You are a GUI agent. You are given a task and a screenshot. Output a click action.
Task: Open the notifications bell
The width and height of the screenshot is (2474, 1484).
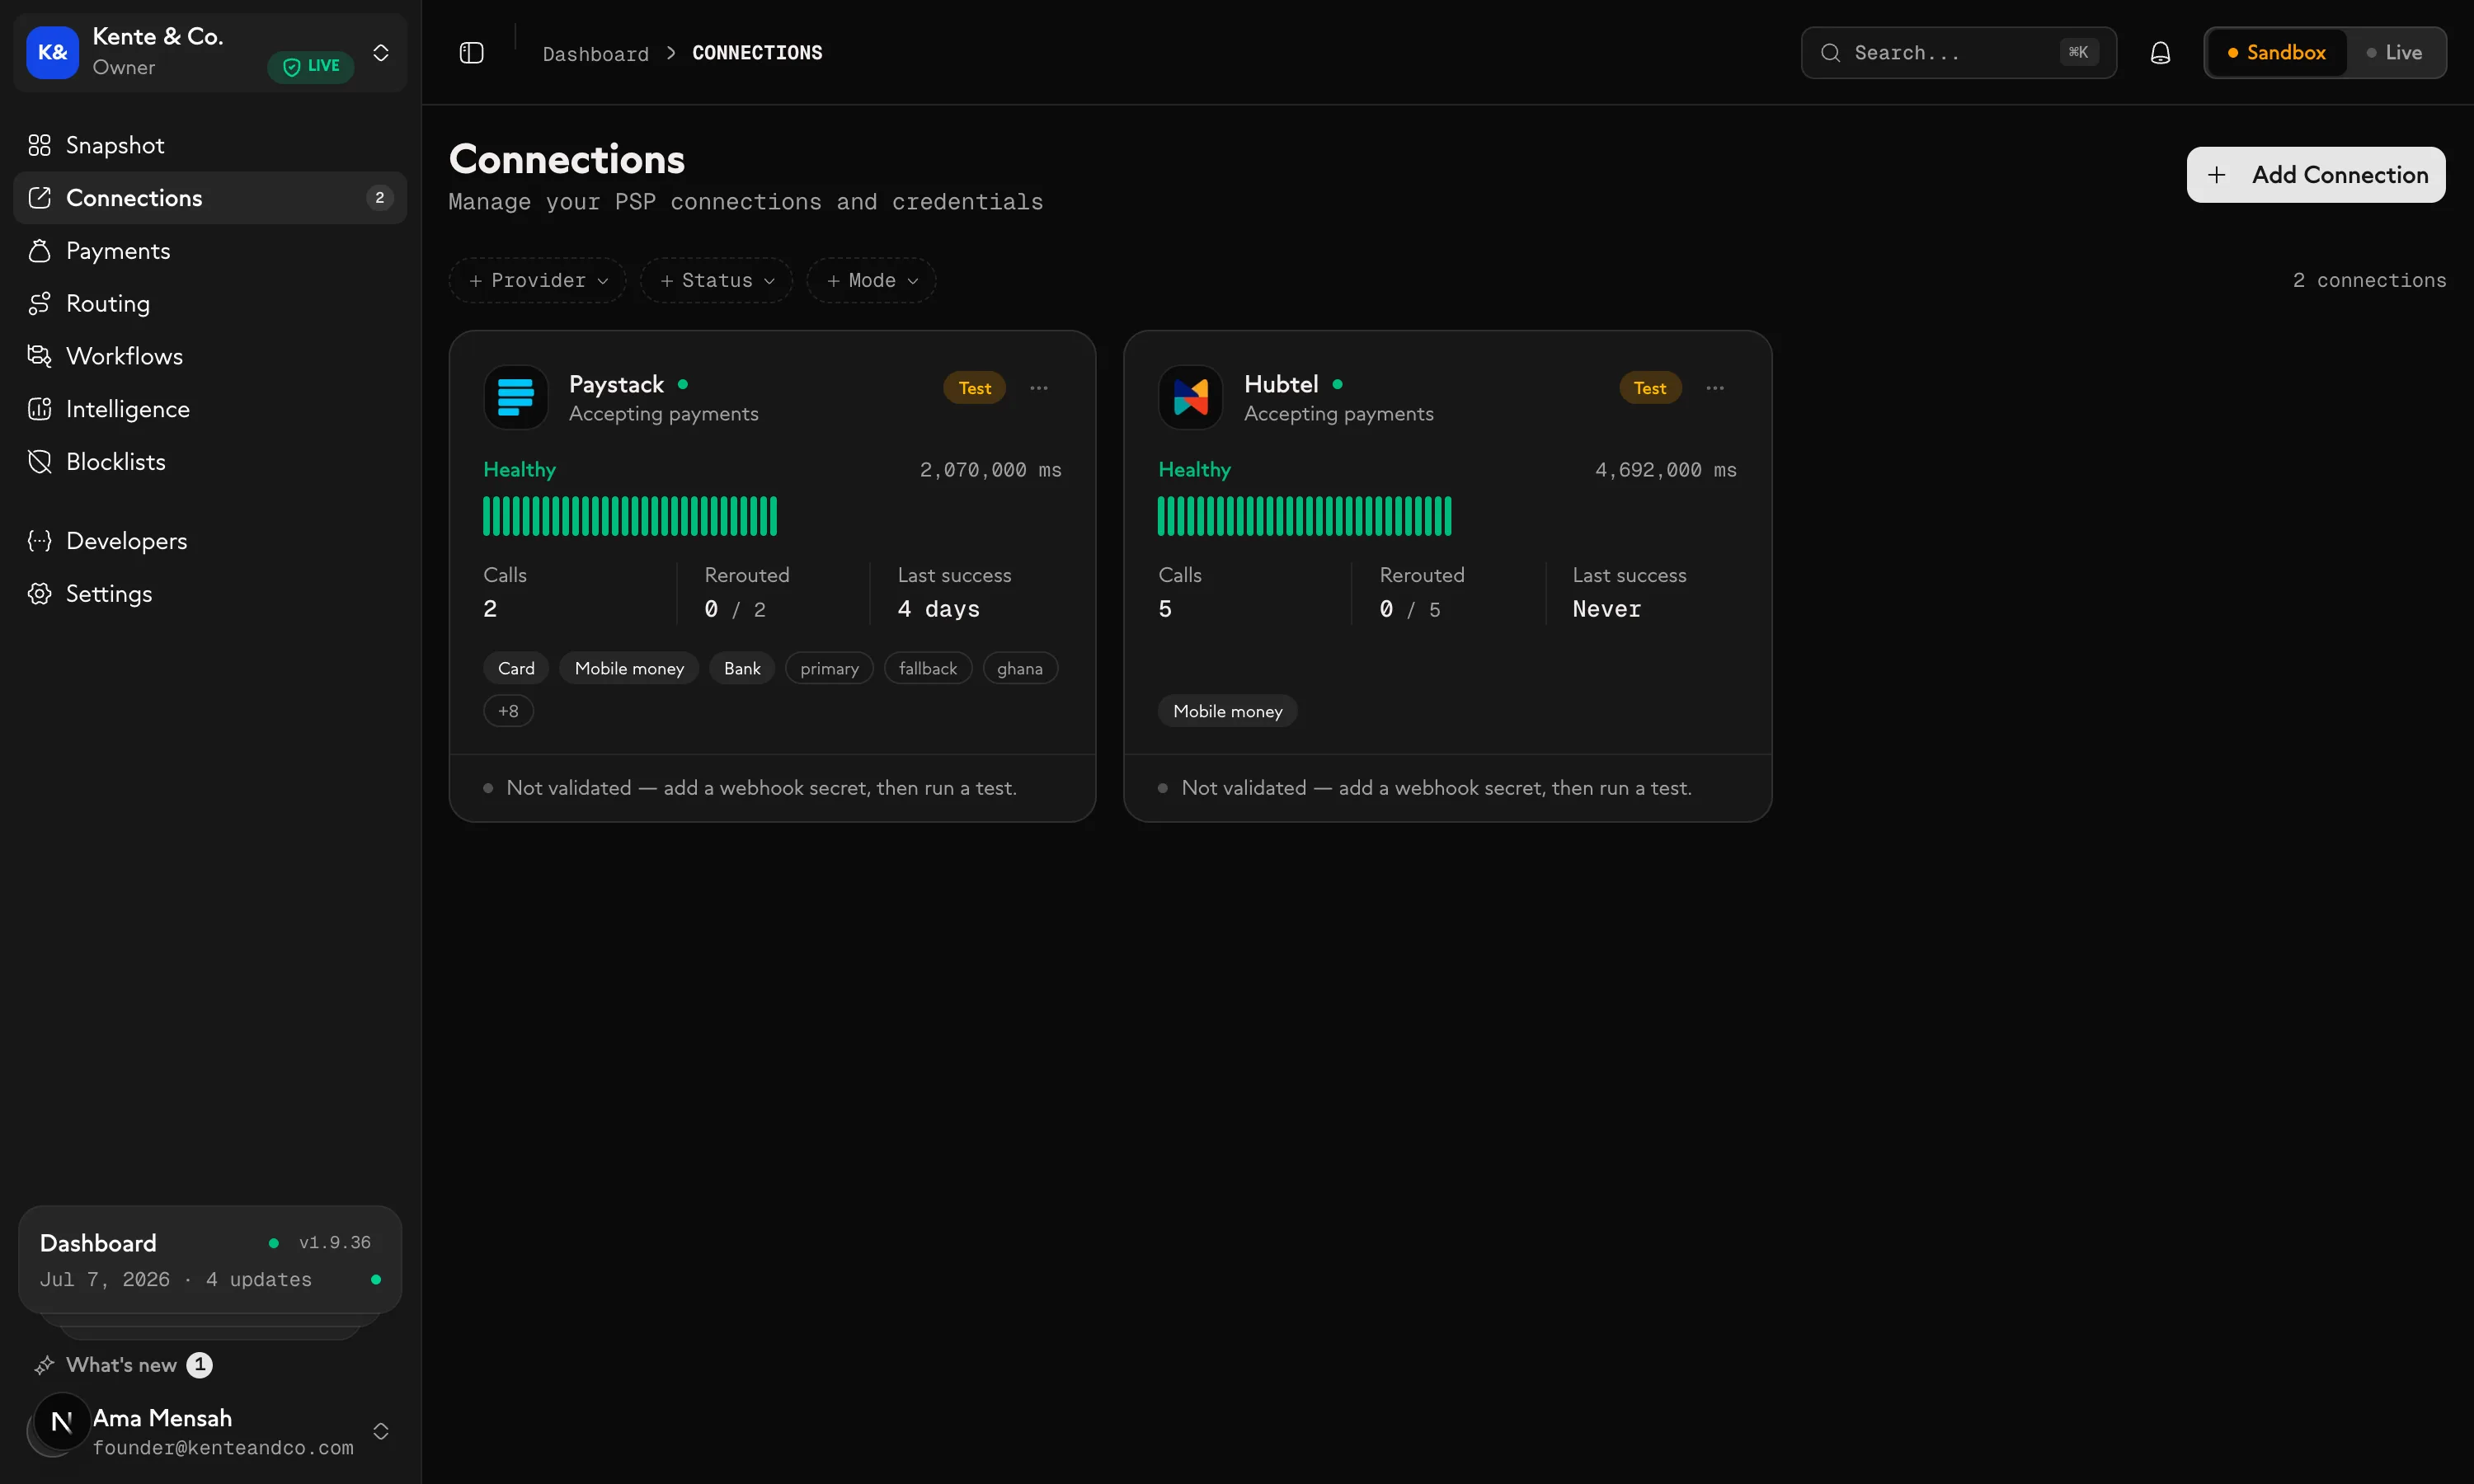coord(2160,53)
